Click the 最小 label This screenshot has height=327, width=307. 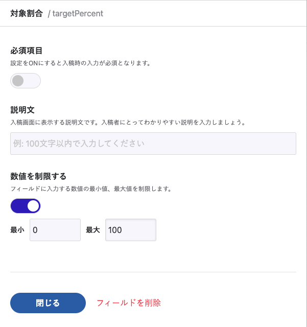pyautogui.click(x=17, y=230)
